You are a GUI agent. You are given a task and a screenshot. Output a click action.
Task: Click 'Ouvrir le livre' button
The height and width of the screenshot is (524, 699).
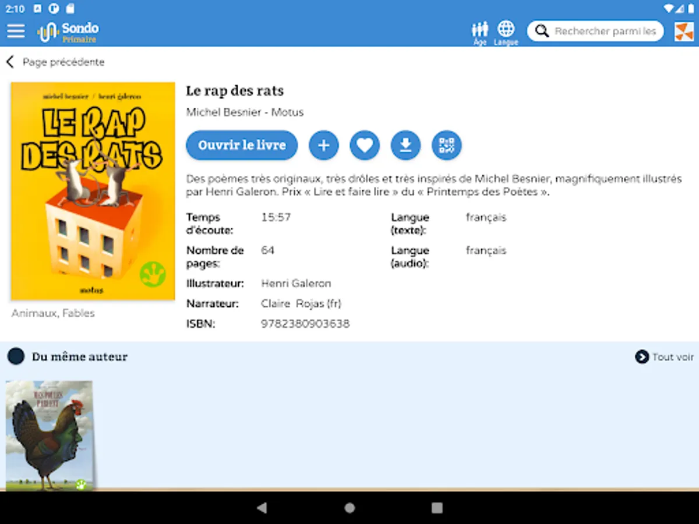242,146
